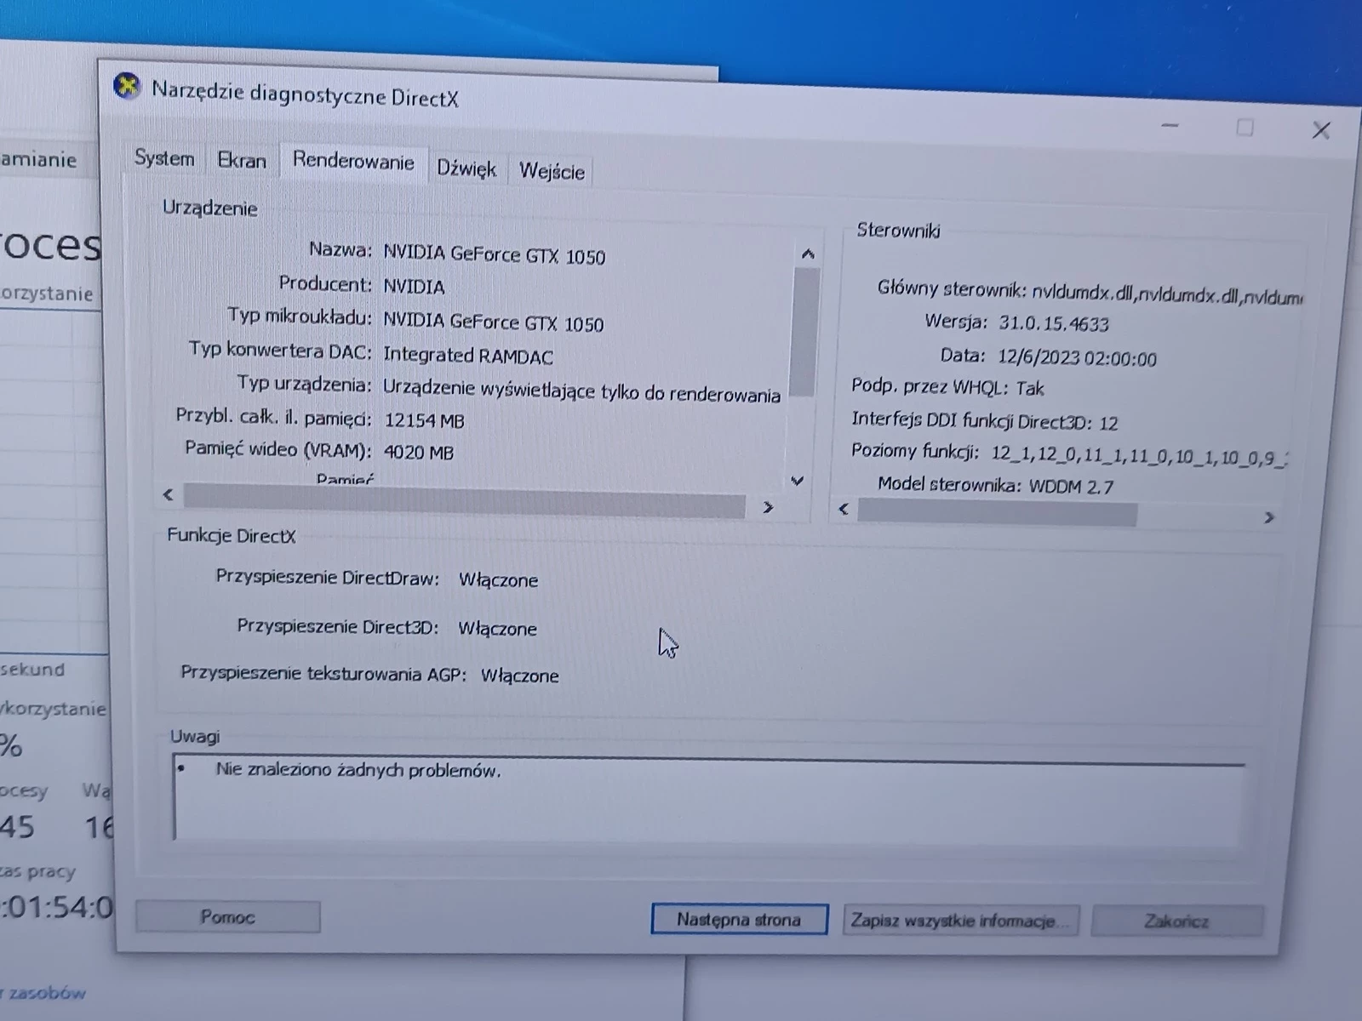Click the Urządzenie horizontal scroll-left arrow

pos(168,494)
